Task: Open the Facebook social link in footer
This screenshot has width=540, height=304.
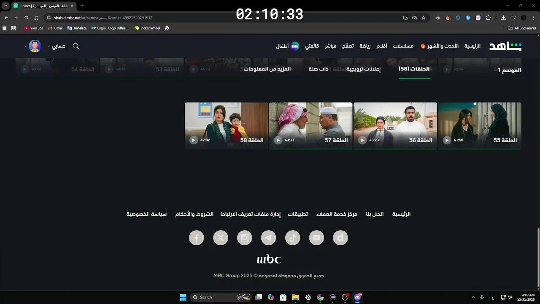Action: tap(196, 238)
